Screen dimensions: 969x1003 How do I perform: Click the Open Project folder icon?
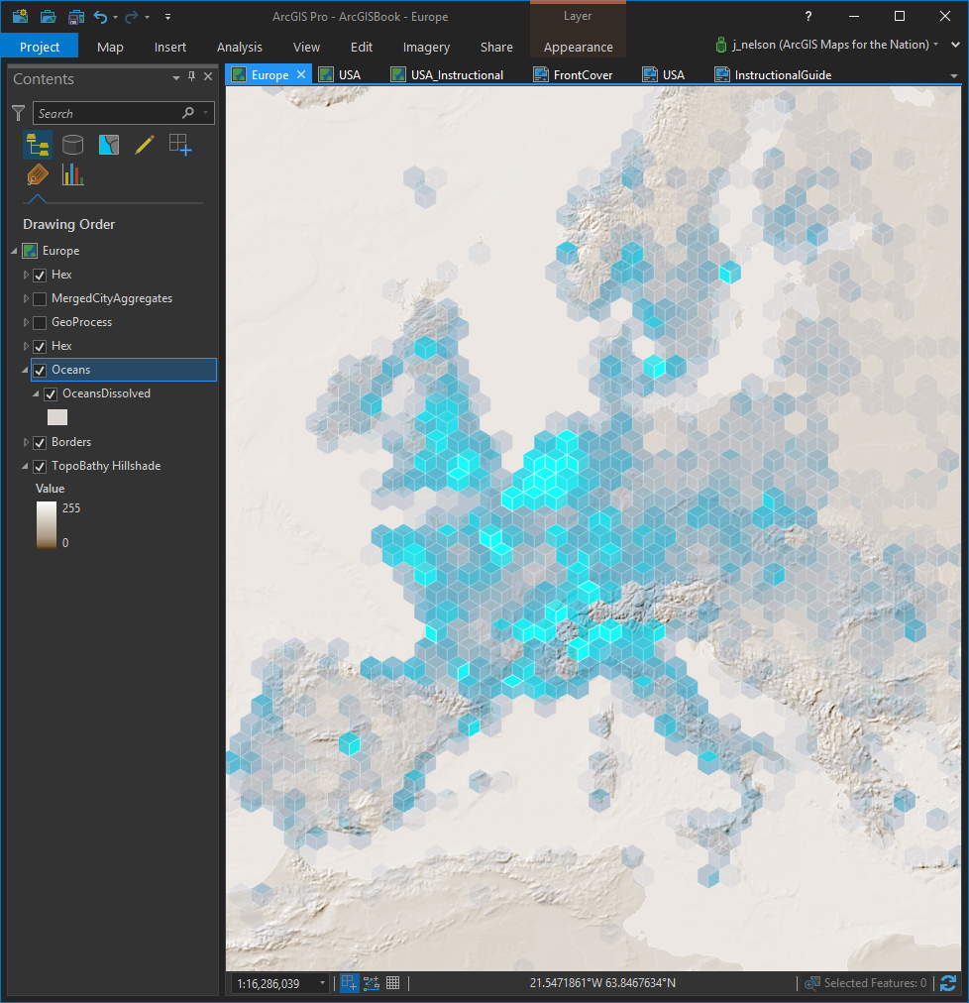click(x=48, y=16)
